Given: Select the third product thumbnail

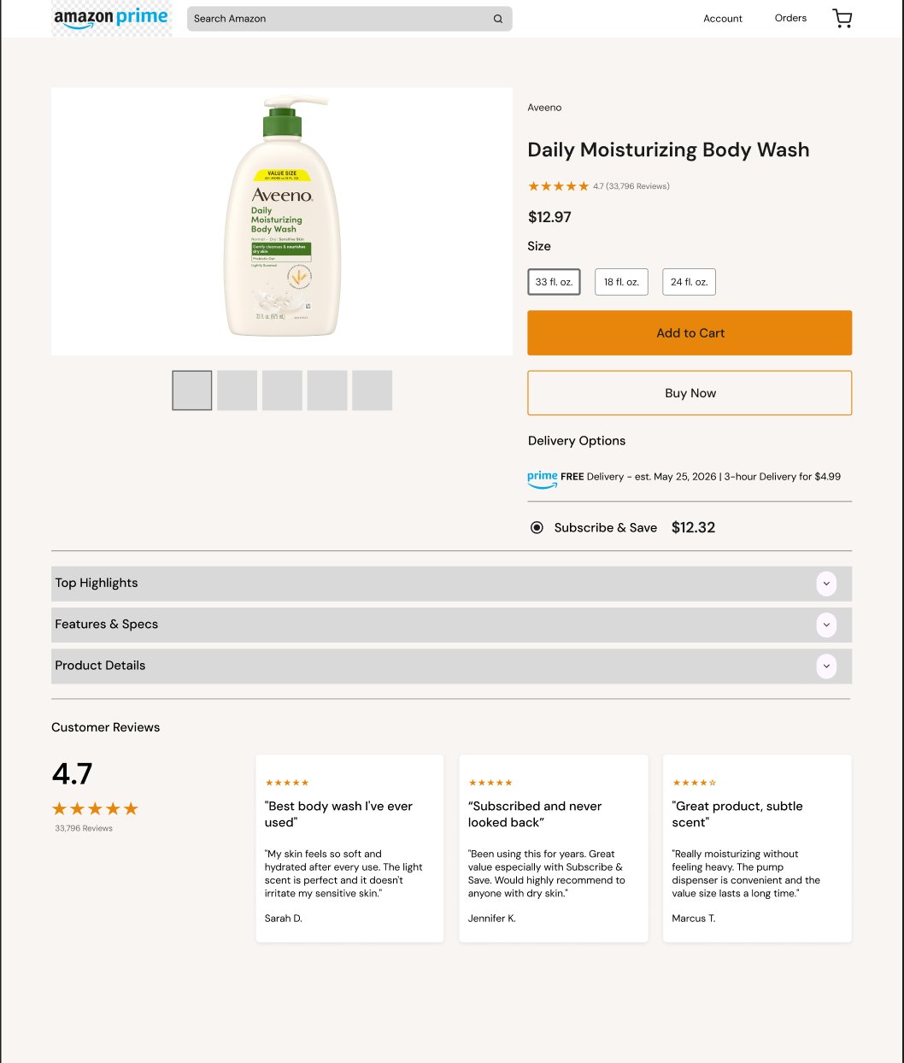Looking at the screenshot, I should pyautogui.click(x=282, y=391).
